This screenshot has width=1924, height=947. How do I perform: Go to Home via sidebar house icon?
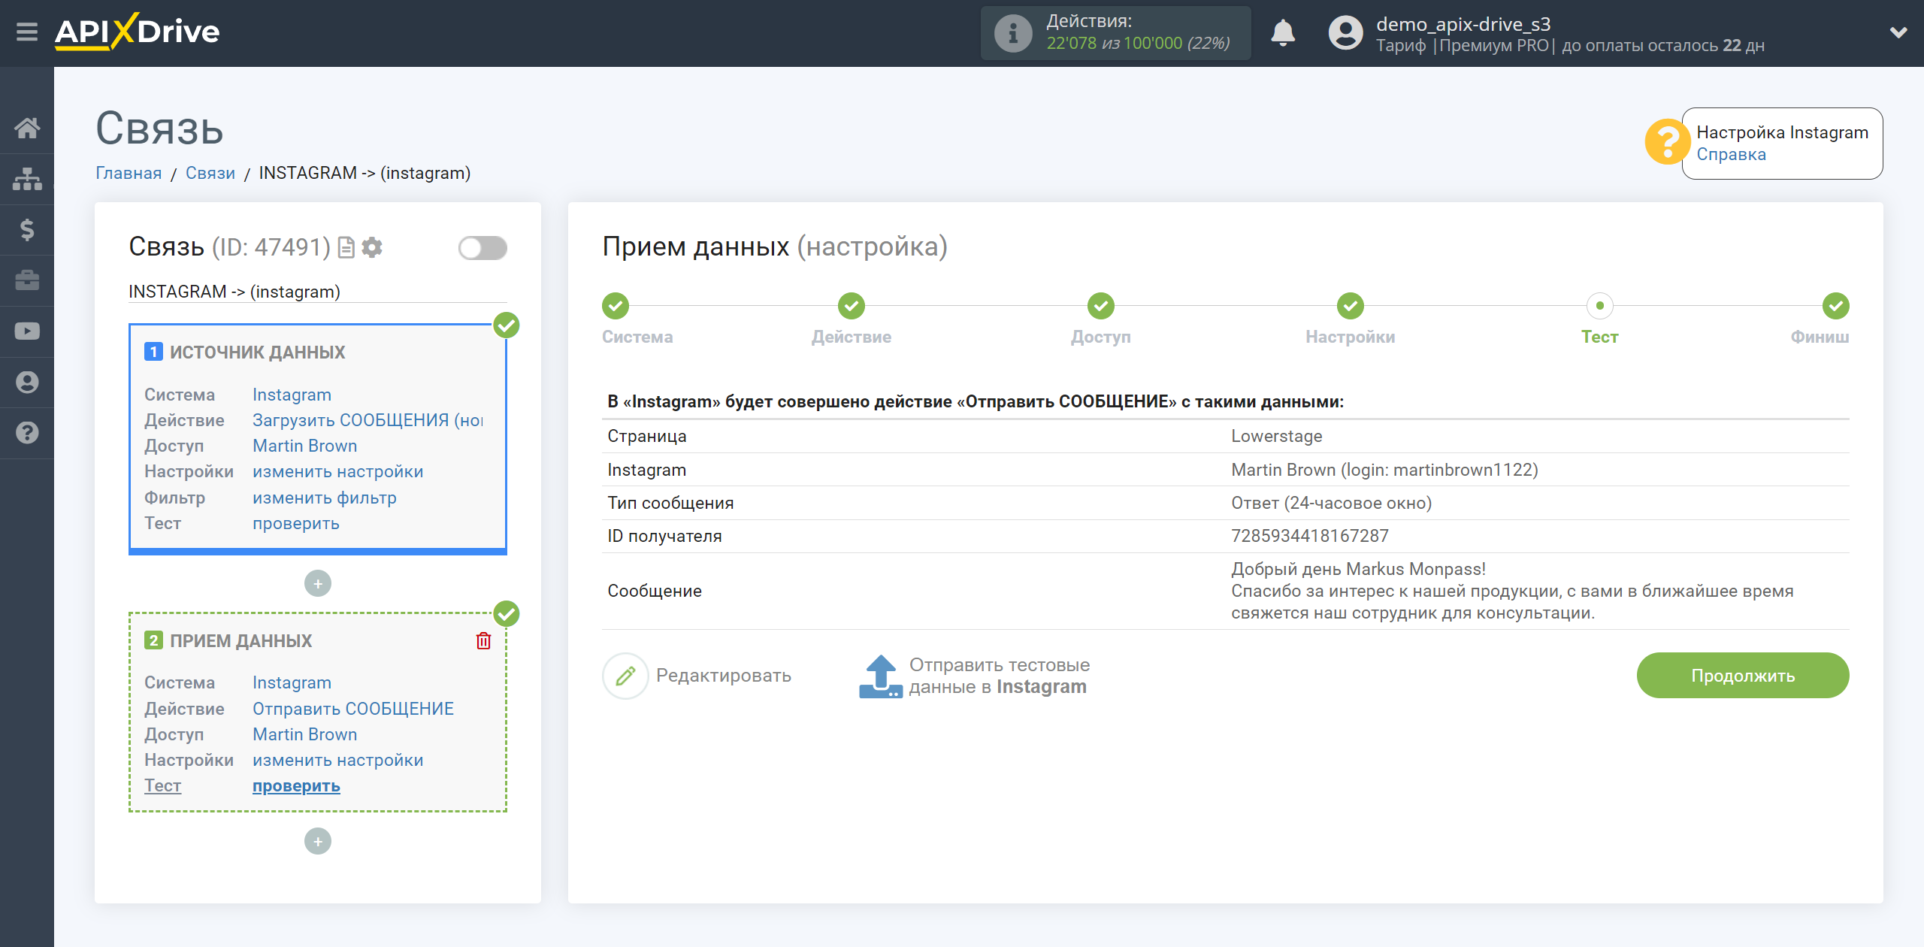click(x=27, y=128)
